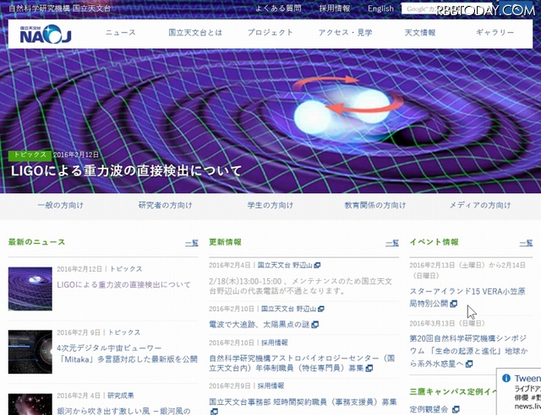Screen dimensions: 541x415
Task: Open the 天文情報 menu
Action: tap(420, 33)
